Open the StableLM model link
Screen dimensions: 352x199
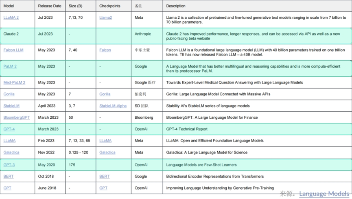(x=11, y=106)
